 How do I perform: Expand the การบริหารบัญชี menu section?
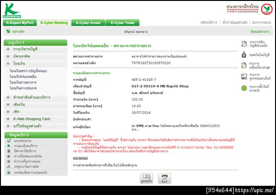click(x=8, y=49)
